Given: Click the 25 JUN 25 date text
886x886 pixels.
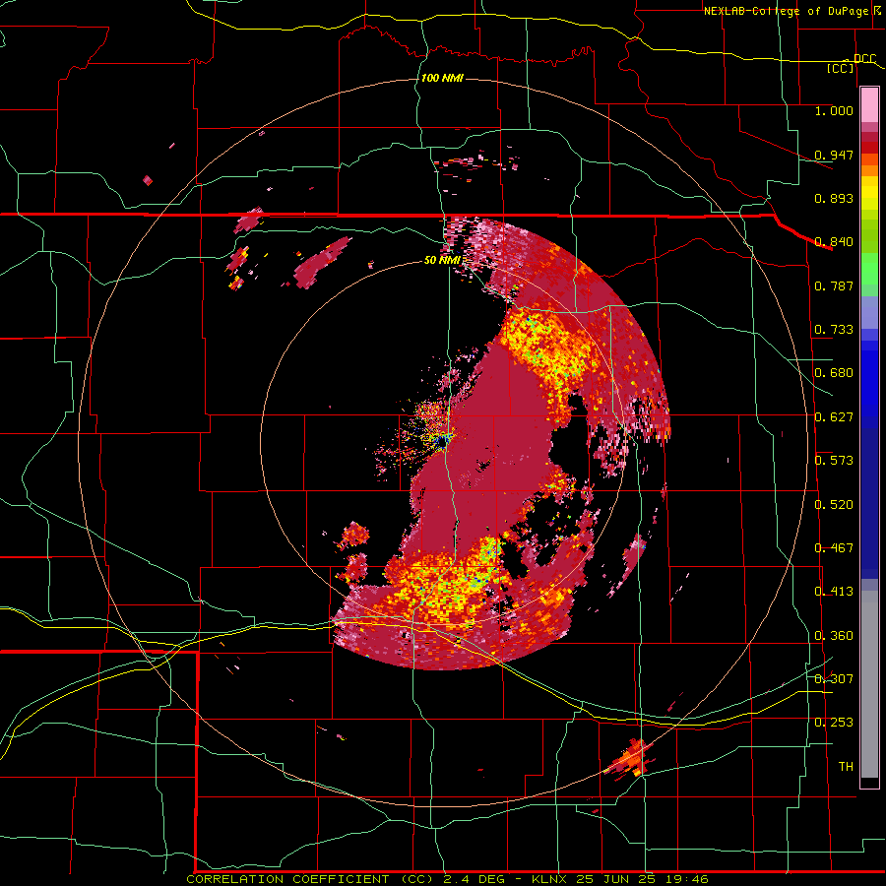Looking at the screenshot, I should [615, 879].
